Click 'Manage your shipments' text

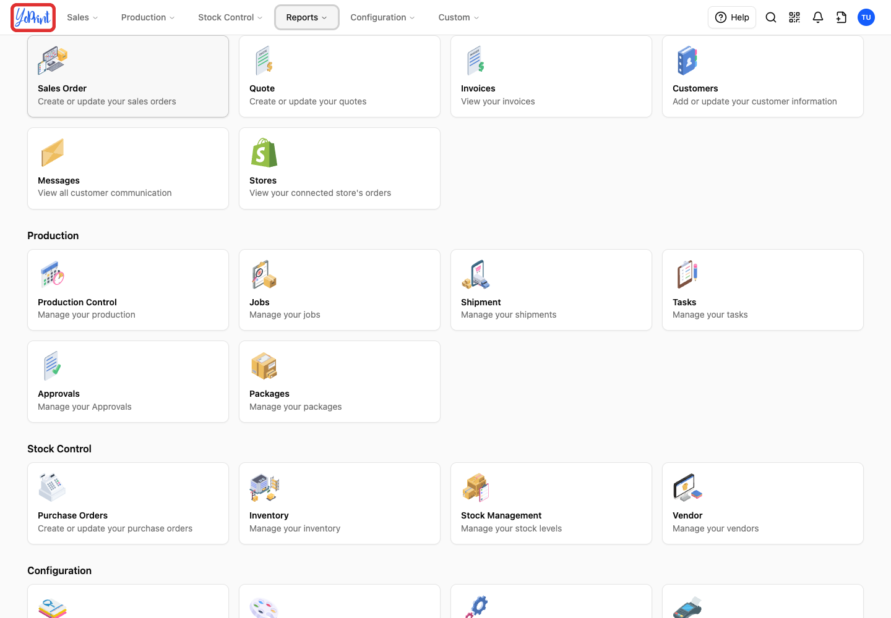tap(509, 315)
